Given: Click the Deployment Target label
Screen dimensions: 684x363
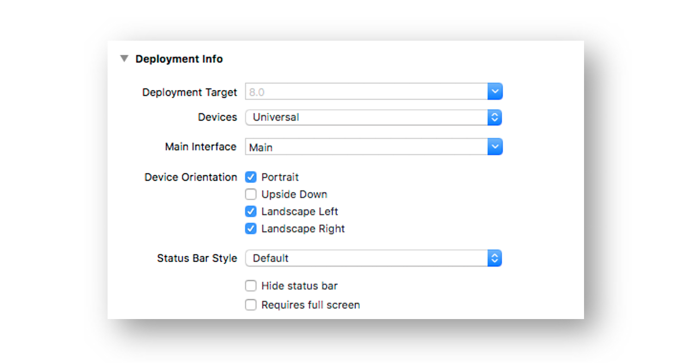Looking at the screenshot, I should [190, 92].
